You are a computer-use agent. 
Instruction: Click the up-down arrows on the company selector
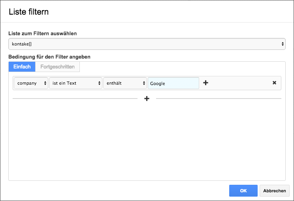coord(45,83)
